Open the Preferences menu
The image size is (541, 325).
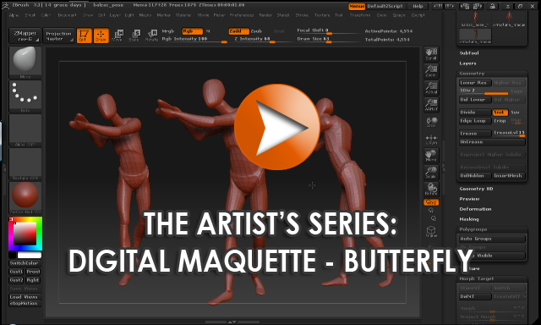pos(242,15)
